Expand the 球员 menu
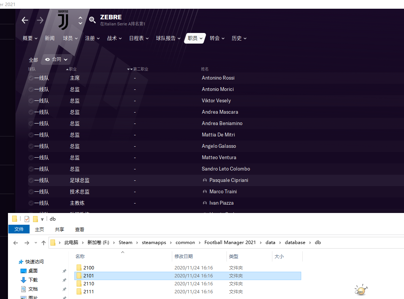 (x=70, y=38)
